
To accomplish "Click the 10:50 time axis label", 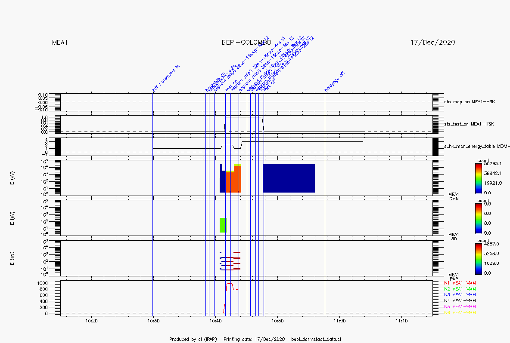I will (x=277, y=321).
